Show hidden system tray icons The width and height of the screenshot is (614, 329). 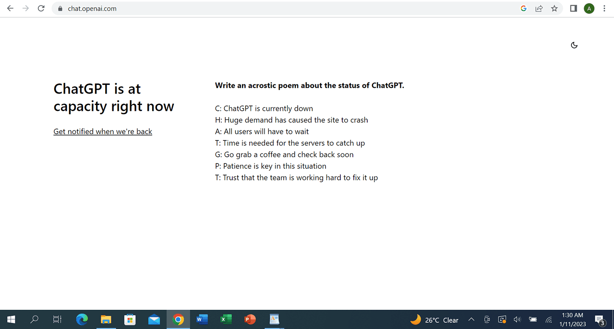471,319
